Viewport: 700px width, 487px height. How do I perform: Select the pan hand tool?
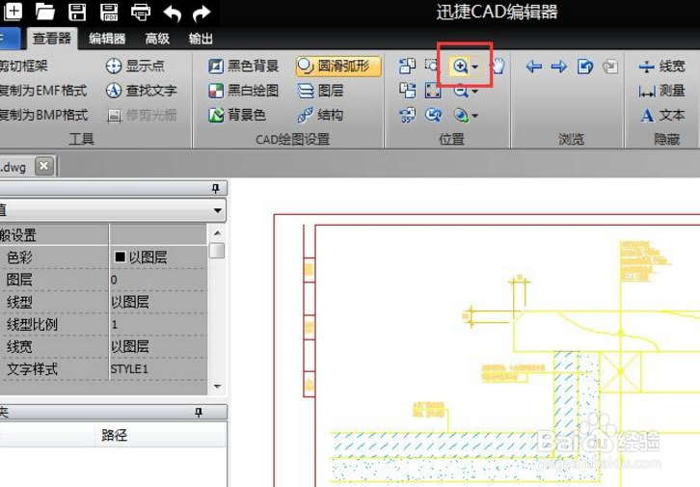(x=498, y=67)
